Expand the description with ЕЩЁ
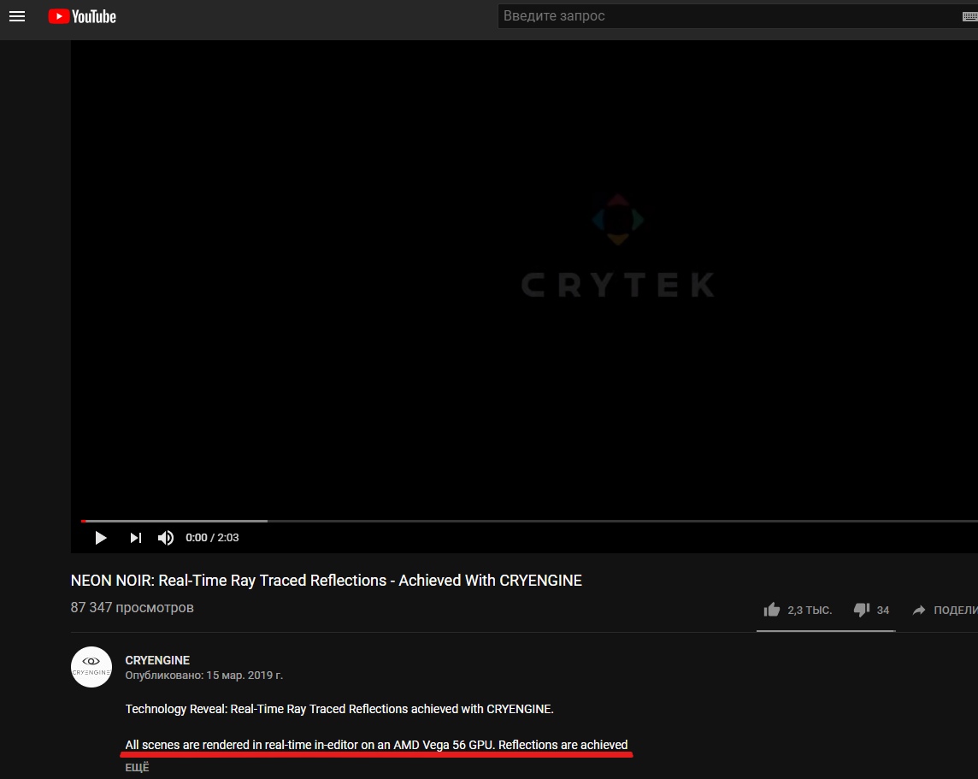The width and height of the screenshot is (978, 779). click(138, 768)
